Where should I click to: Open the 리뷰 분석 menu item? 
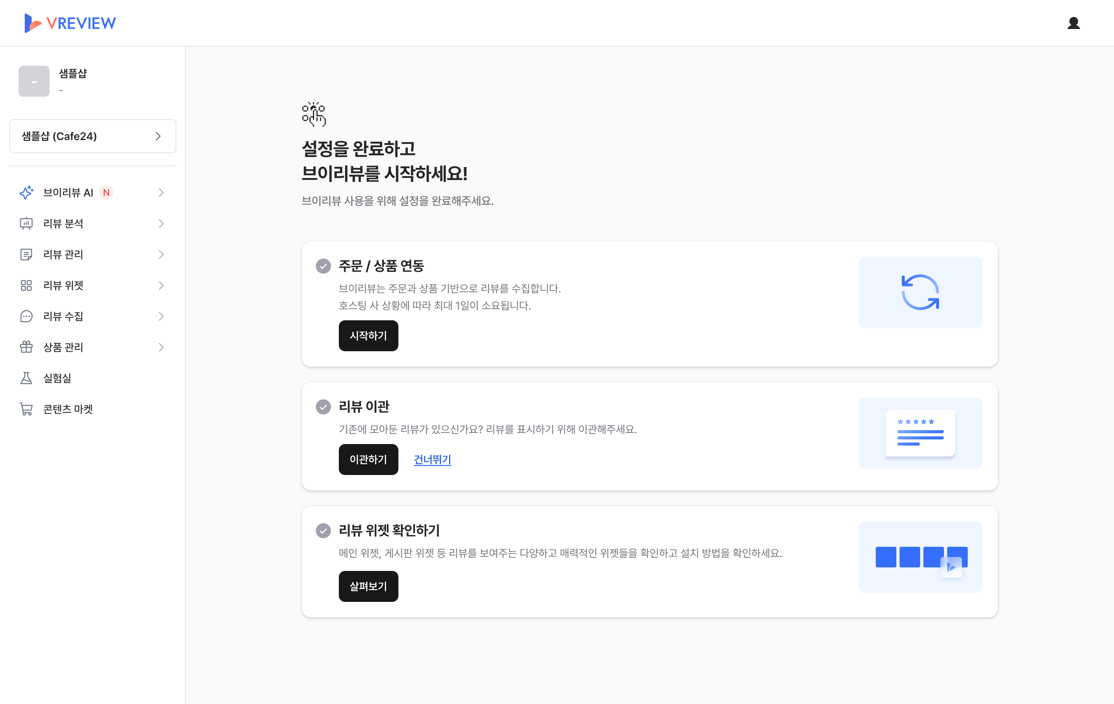pyautogui.click(x=63, y=224)
